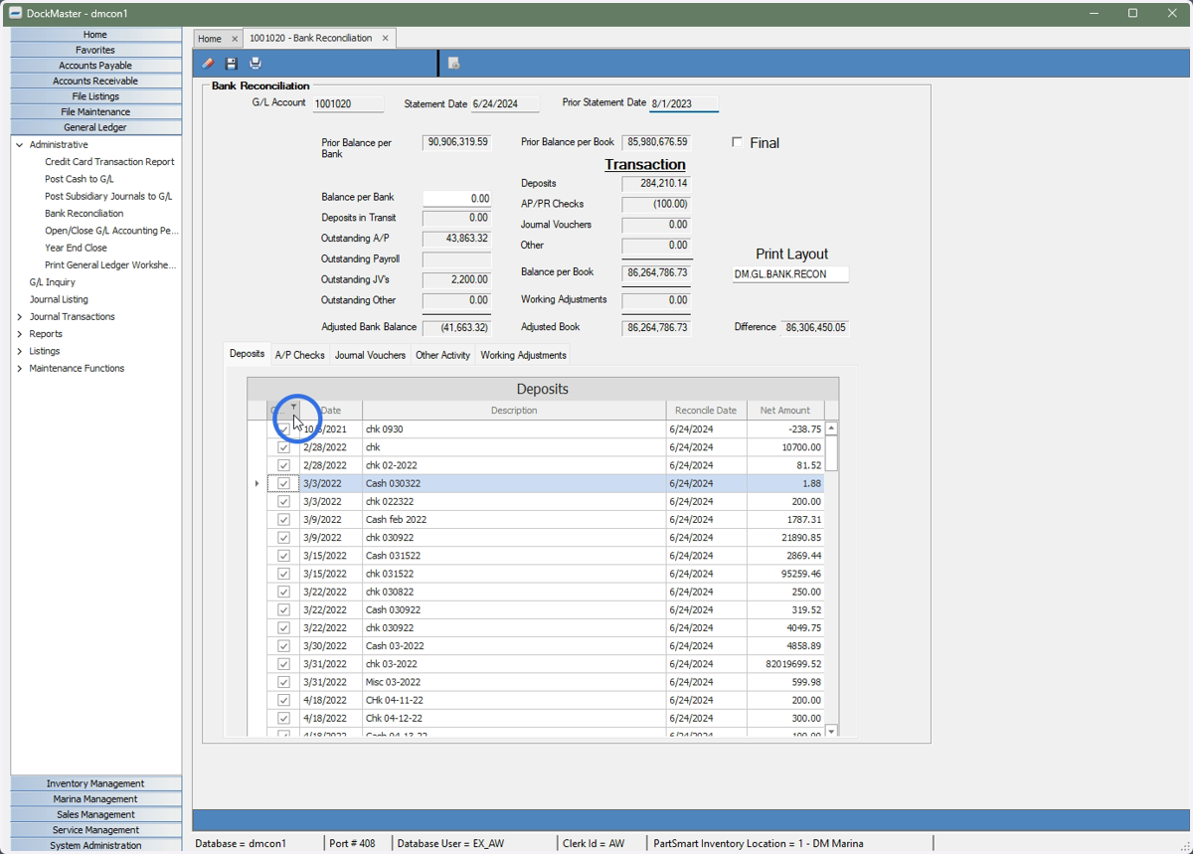Uncheck the chk 02-2022 row checkbox
Viewport: 1193px width, 854px height.
point(283,465)
